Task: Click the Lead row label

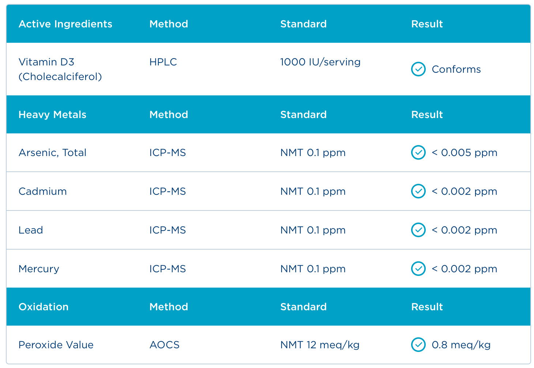Action: [x=31, y=230]
